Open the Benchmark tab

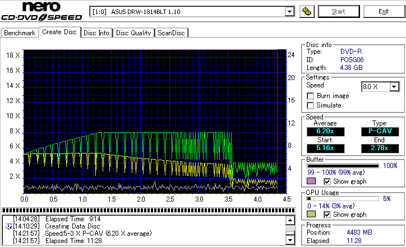coord(20,33)
